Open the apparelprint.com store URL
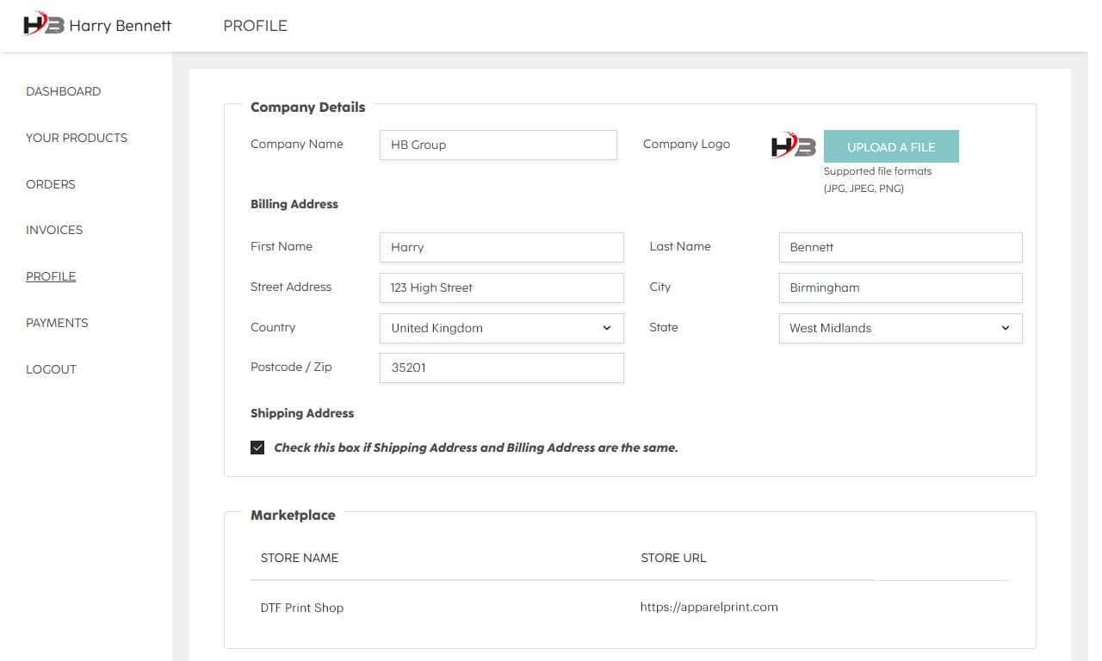Image resolution: width=1102 pixels, height=661 pixels. tap(709, 607)
